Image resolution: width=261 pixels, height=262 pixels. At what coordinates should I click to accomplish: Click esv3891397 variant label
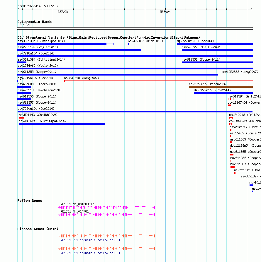(x=251, y=176)
